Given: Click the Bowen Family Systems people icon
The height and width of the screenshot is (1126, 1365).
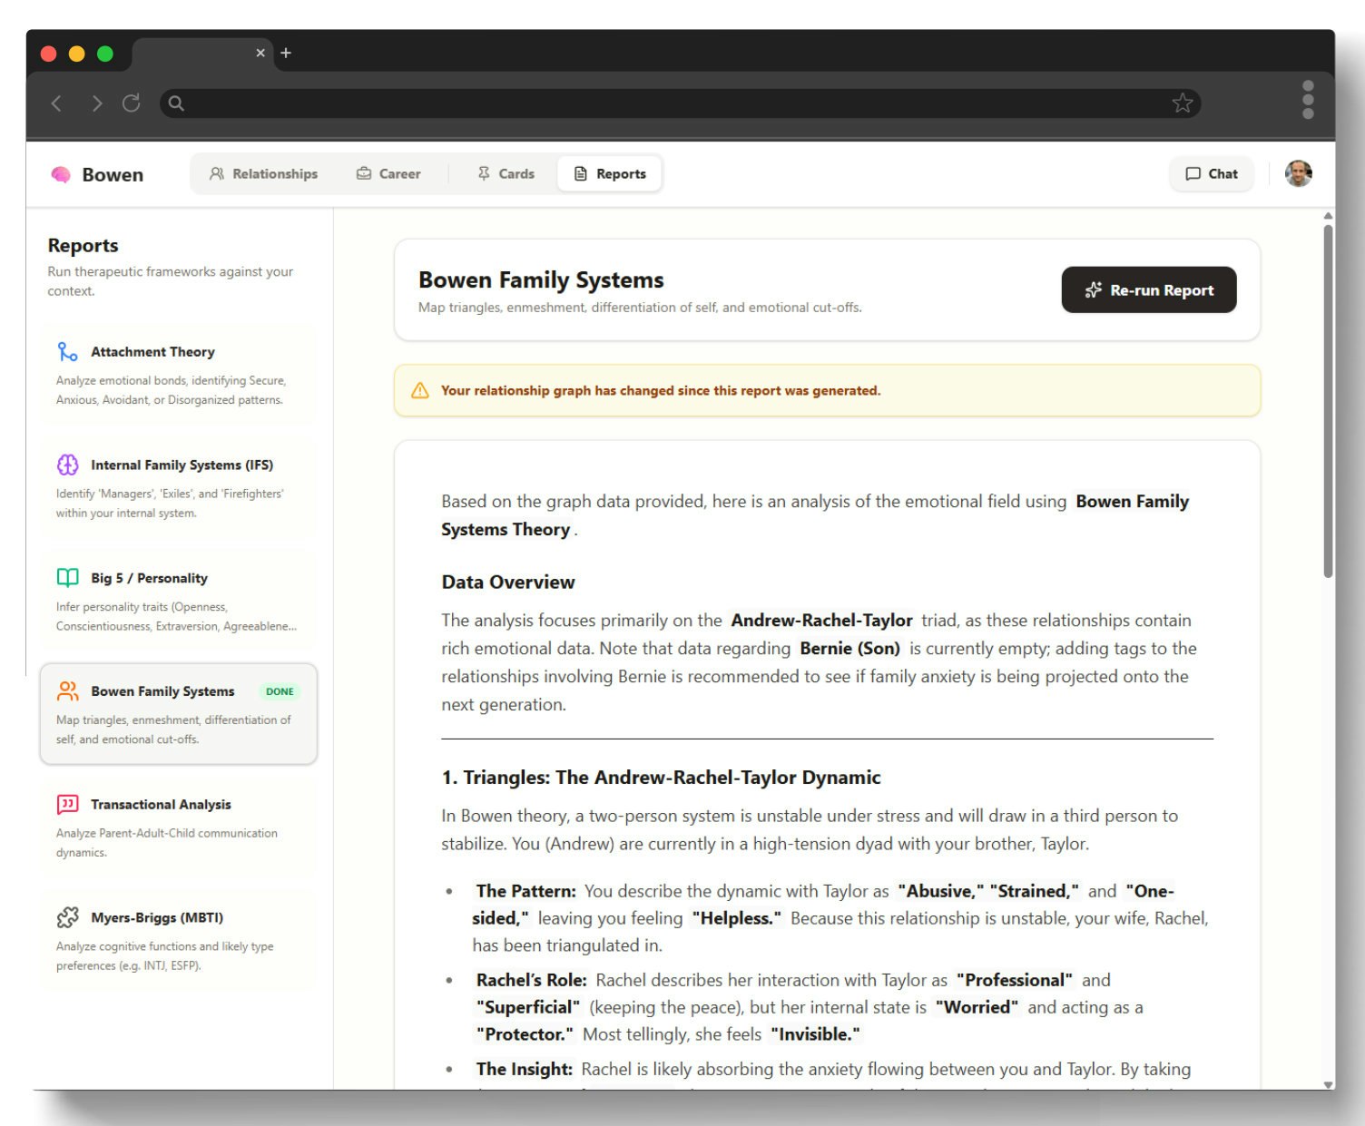Looking at the screenshot, I should (66, 691).
